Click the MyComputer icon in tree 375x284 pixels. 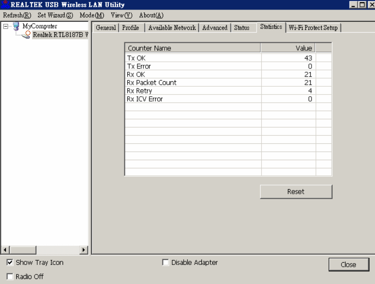(x=16, y=26)
